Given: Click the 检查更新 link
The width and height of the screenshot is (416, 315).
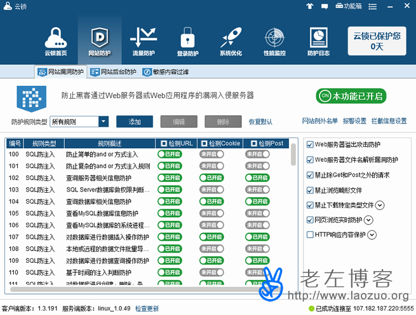Looking at the screenshot, I should click(x=147, y=309).
